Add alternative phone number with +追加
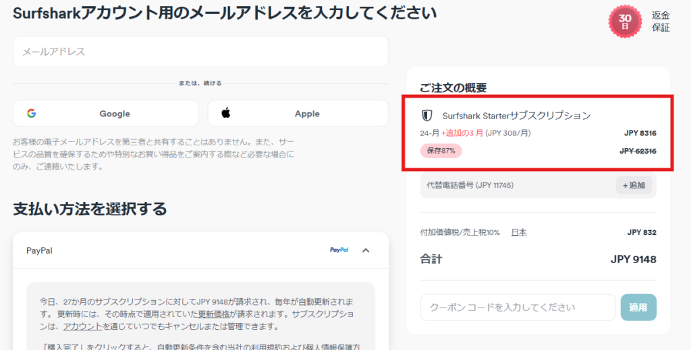The height and width of the screenshot is (350, 691). point(634,185)
